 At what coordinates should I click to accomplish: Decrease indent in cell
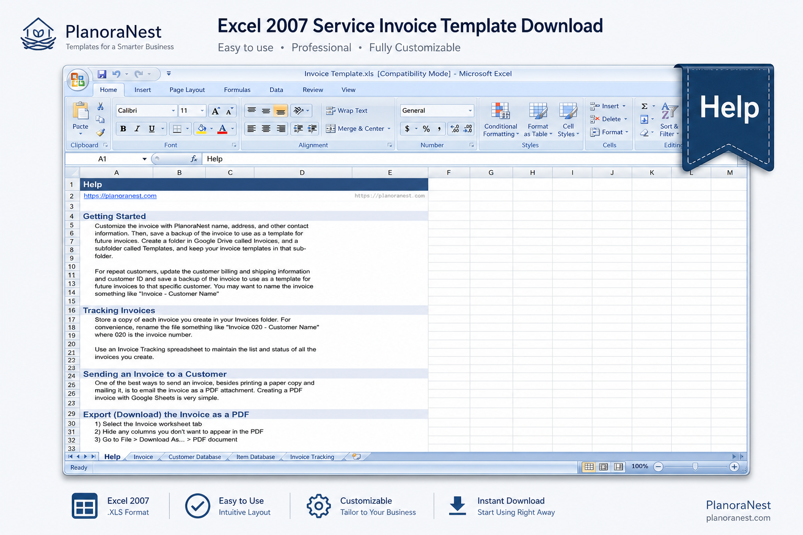[299, 129]
